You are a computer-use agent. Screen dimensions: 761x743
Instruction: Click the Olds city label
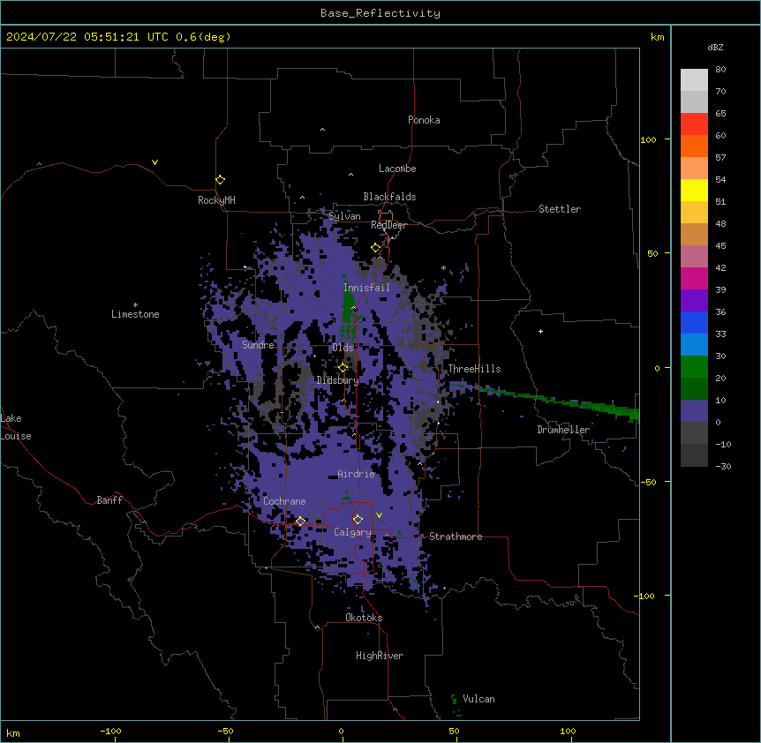[343, 348]
